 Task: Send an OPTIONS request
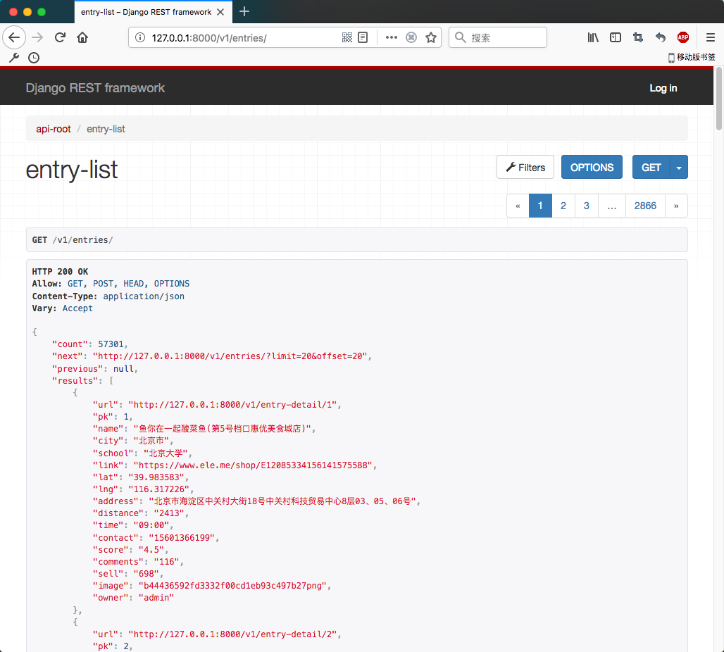tap(592, 167)
